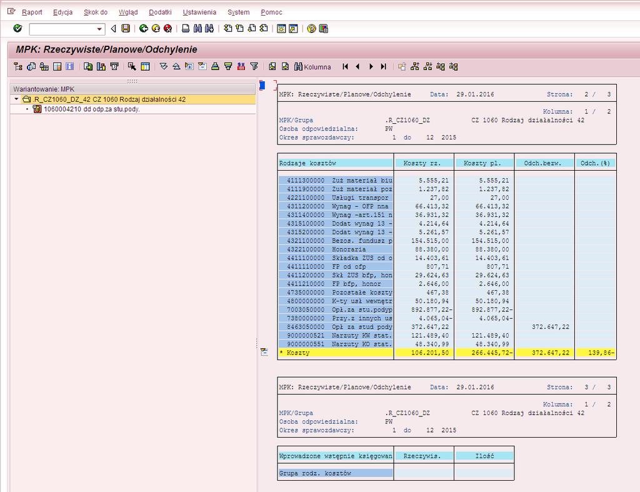
Task: Click the Customize local layout icon
Action: [x=324, y=29]
